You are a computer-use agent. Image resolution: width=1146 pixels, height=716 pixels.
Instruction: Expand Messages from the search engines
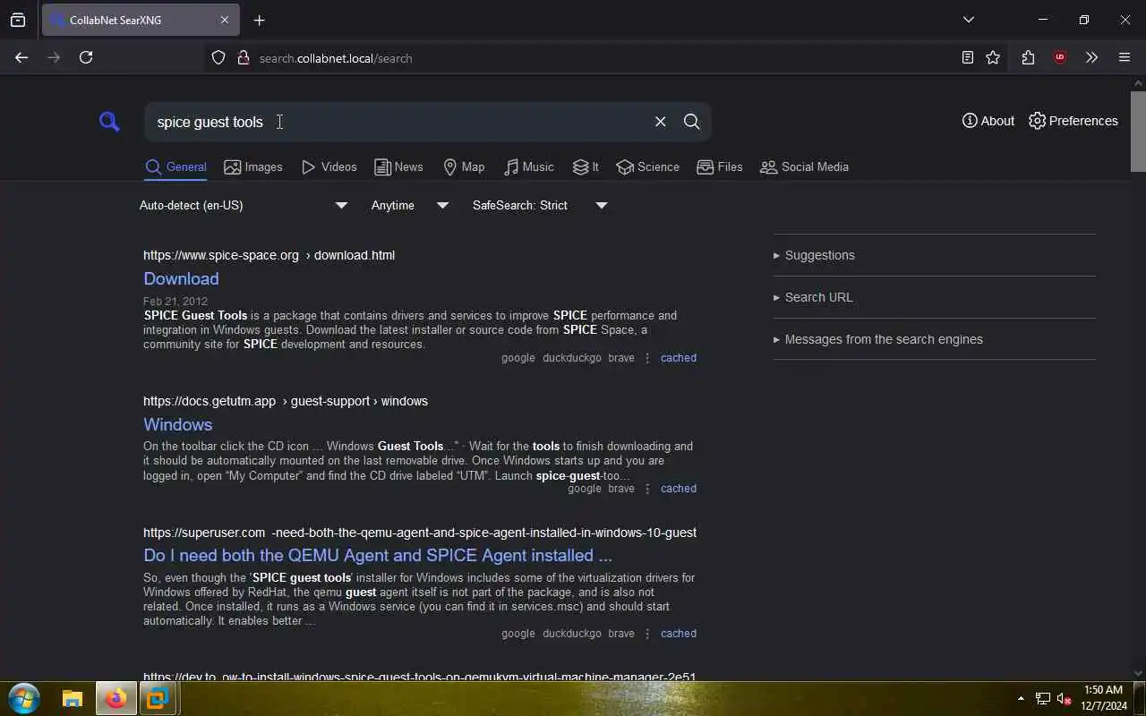[x=934, y=339]
